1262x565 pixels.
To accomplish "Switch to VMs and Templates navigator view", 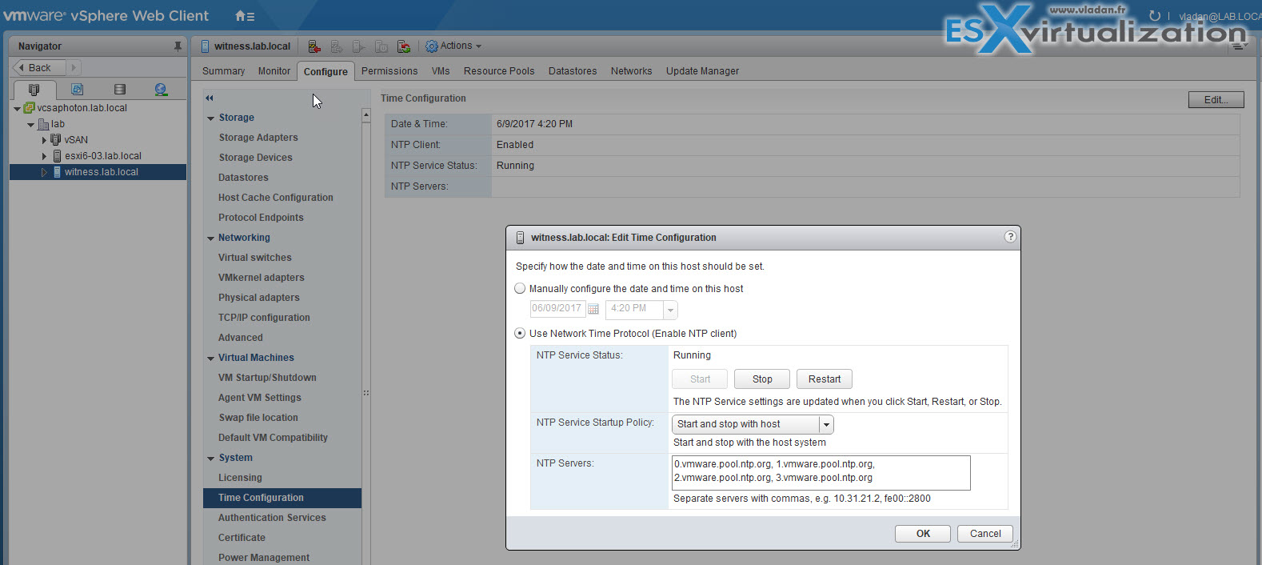I will coord(77,90).
